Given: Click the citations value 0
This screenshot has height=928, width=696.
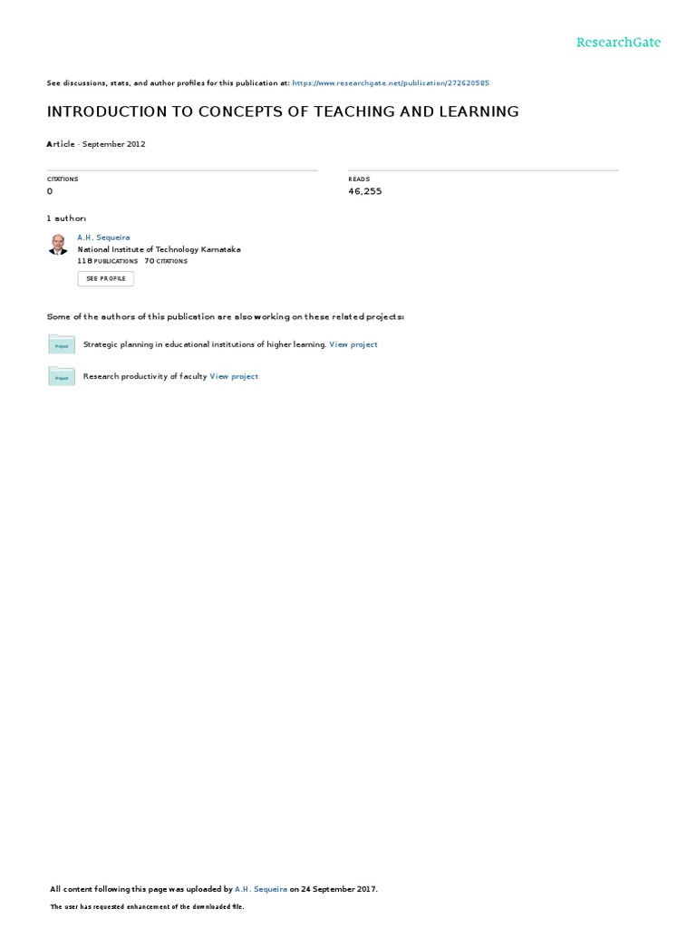Looking at the screenshot, I should [x=50, y=191].
